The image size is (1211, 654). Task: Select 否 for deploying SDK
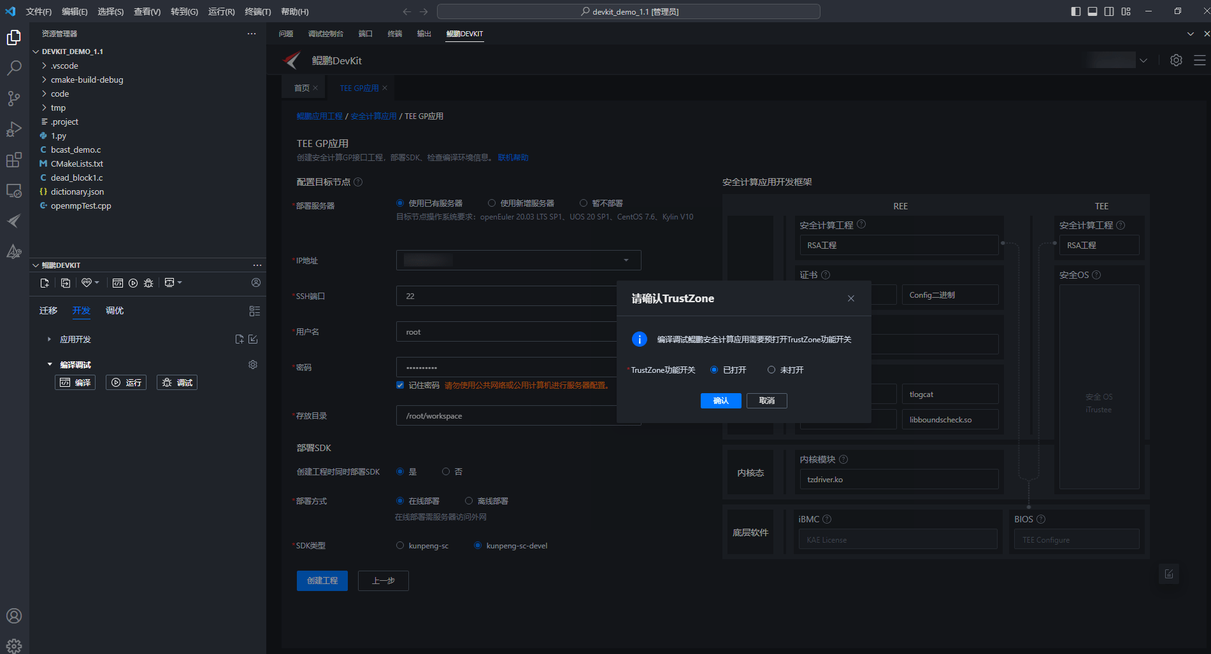[x=446, y=471]
